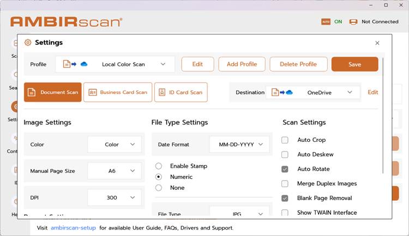Click the Edit profile button
Screen dimensions: 409x236
click(198, 64)
